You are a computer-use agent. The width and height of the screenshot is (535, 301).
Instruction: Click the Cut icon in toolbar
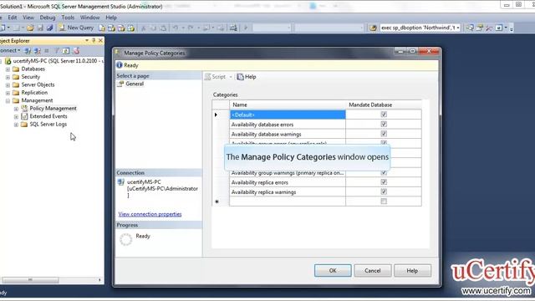pos(144,28)
